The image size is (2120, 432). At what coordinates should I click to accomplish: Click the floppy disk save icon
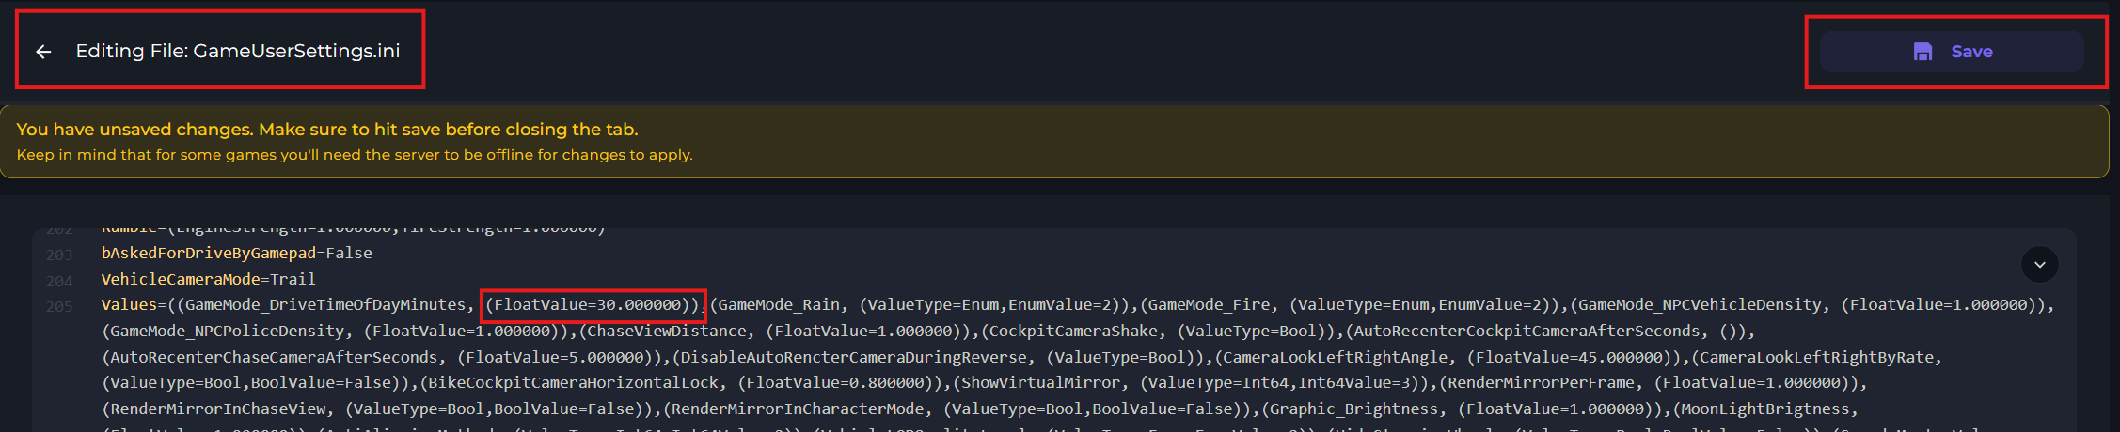(x=1922, y=52)
